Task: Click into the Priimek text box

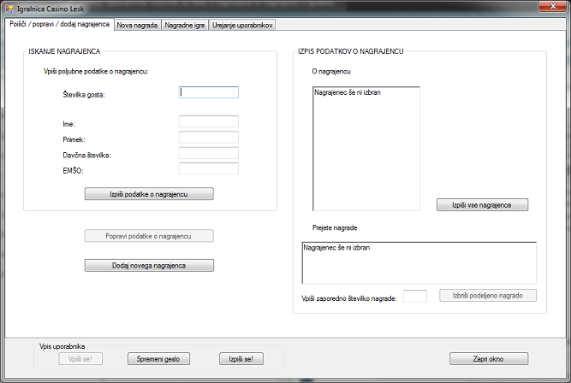Action: pos(208,138)
